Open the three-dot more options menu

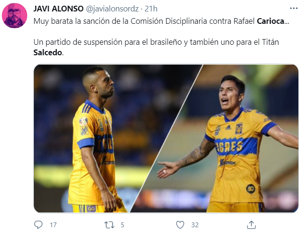click(294, 9)
